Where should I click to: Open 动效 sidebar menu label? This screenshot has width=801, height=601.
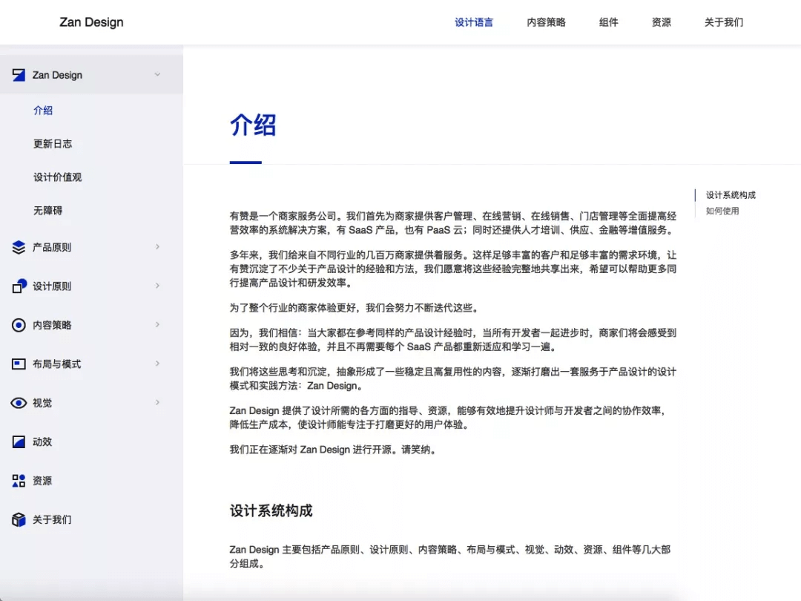[42, 441]
